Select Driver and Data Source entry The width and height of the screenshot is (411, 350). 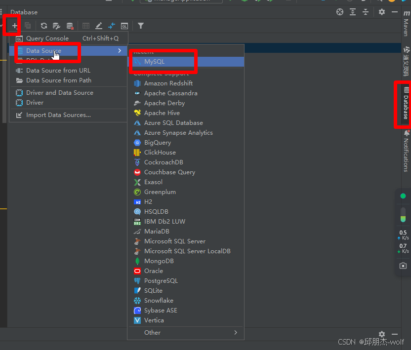click(x=69, y=93)
